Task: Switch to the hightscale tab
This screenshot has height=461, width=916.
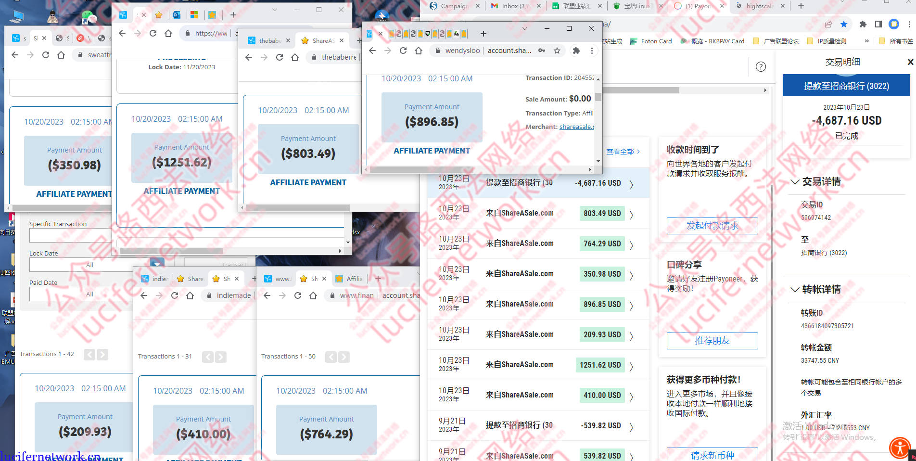Action: [759, 6]
